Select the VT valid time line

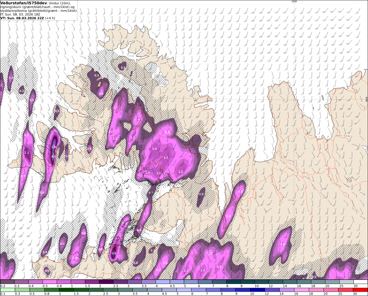point(28,18)
